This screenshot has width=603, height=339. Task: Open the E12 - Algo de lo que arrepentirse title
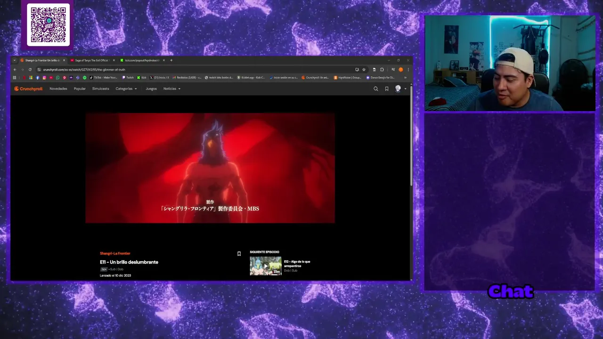[297, 264]
